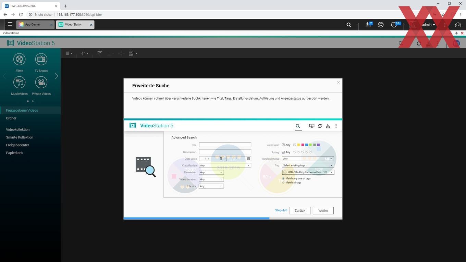Click Title input field in preview
Screen dimensions: 466x262
(225, 145)
